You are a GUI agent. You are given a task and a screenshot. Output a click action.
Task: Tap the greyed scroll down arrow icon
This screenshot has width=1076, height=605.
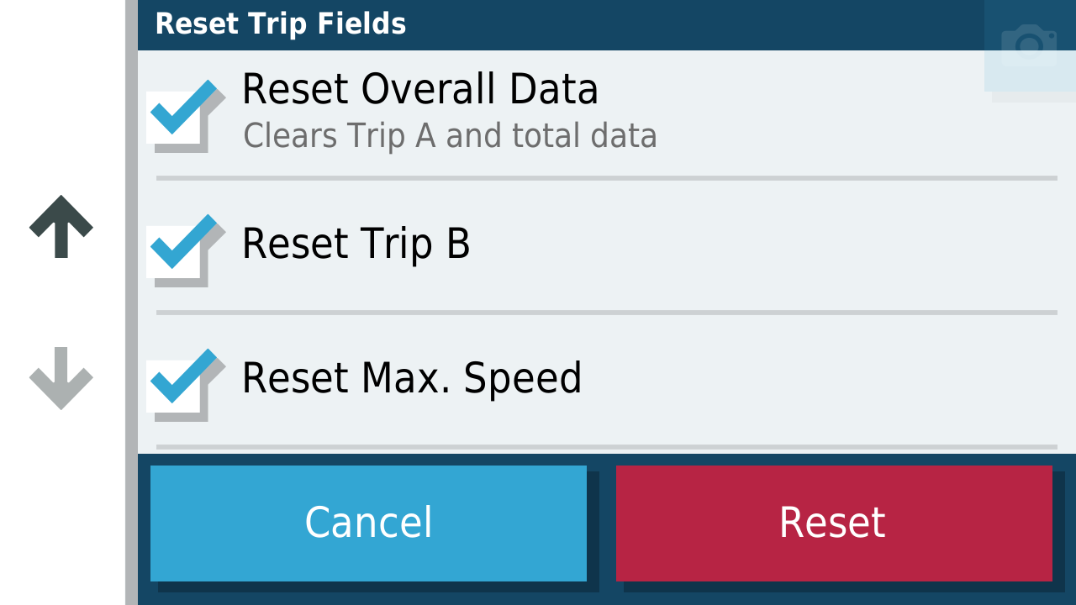coord(61,378)
